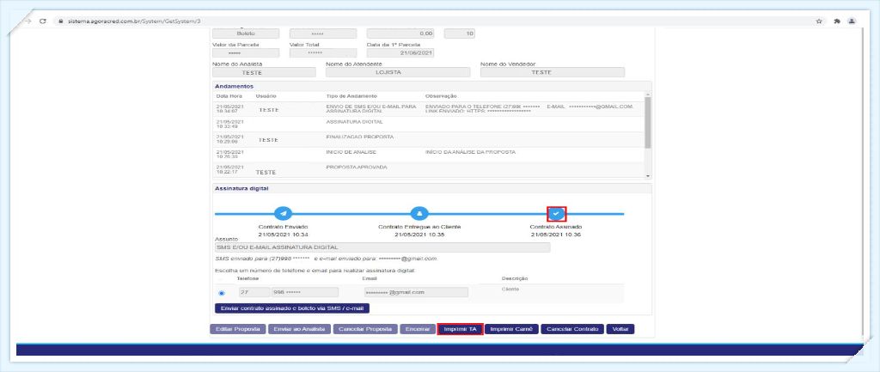Click the Nome do Analista field
The width and height of the screenshot is (880, 372).
click(264, 72)
